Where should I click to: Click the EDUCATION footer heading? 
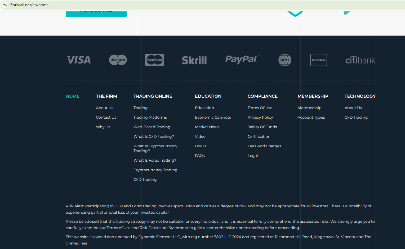point(208,96)
